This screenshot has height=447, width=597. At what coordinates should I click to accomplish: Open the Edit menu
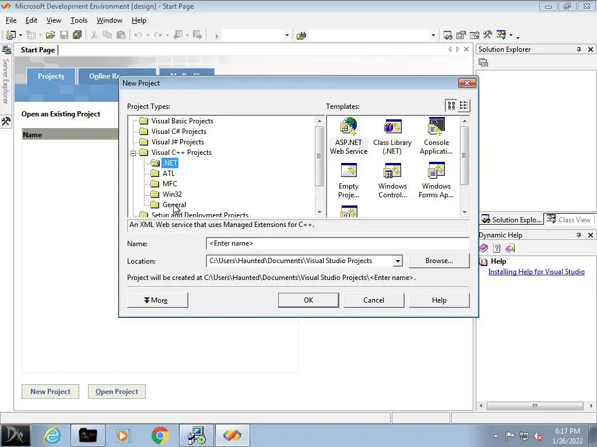pyautogui.click(x=31, y=20)
